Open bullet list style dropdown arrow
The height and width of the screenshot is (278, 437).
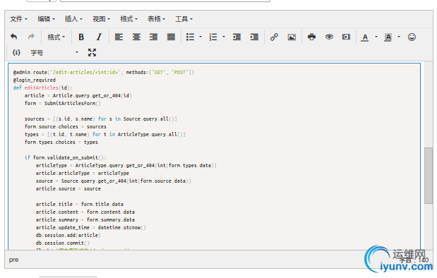tap(200, 37)
